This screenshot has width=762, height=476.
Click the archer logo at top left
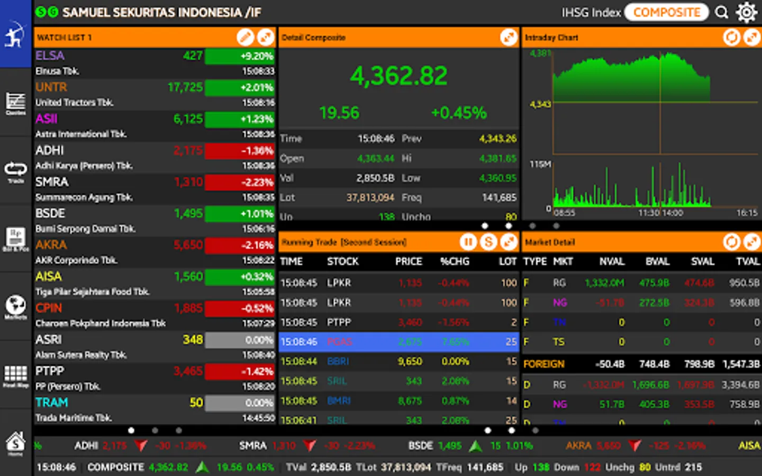point(15,33)
